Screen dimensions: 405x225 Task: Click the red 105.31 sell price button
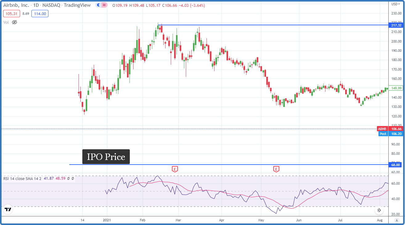tap(11, 14)
